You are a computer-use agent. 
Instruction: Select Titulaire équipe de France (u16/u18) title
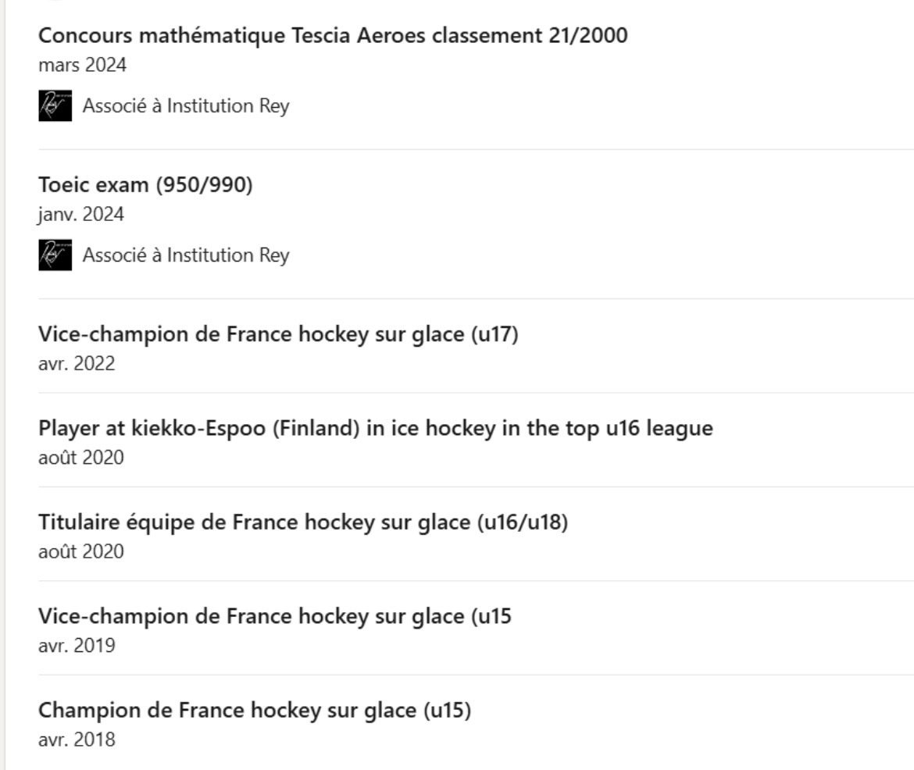point(303,522)
